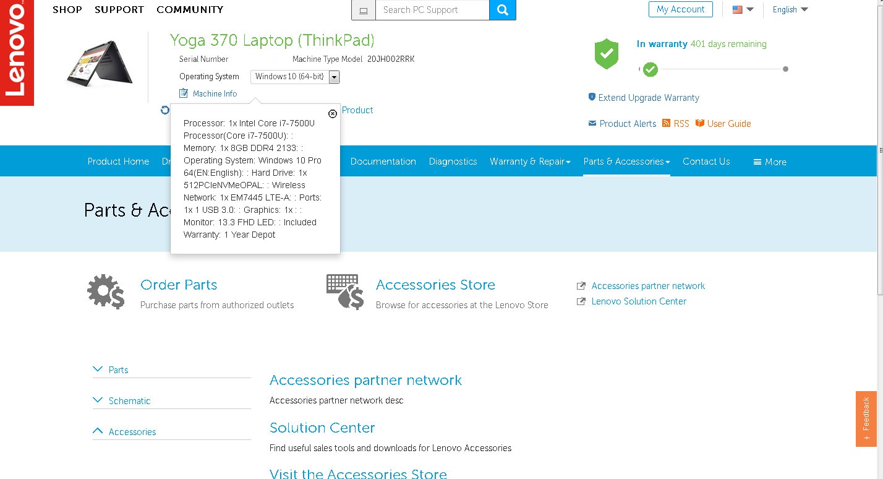The width and height of the screenshot is (883, 479).
Task: Open the Lenovo Solution Center link
Action: click(x=638, y=301)
